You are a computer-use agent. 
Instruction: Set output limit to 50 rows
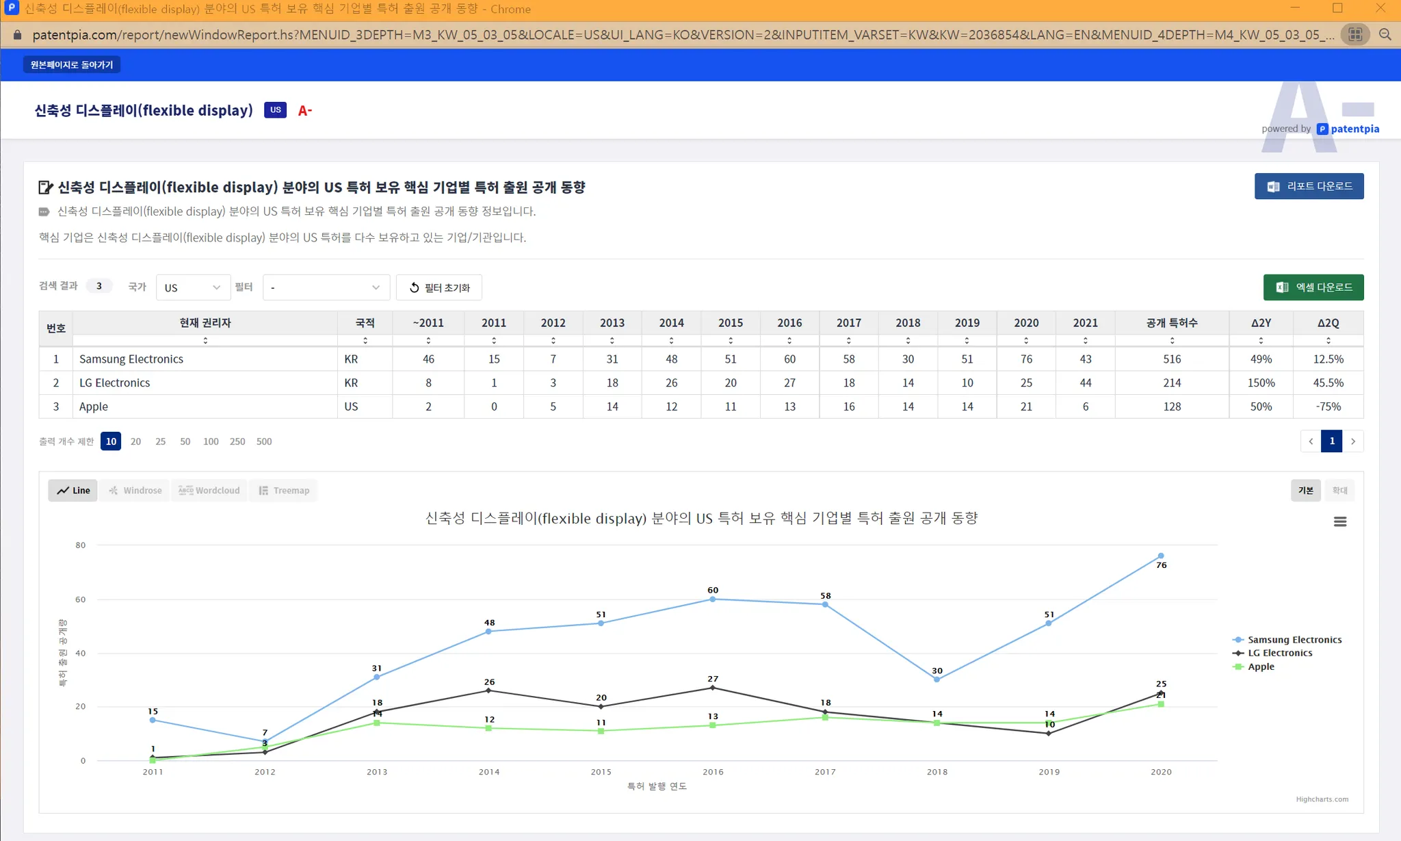pos(185,441)
